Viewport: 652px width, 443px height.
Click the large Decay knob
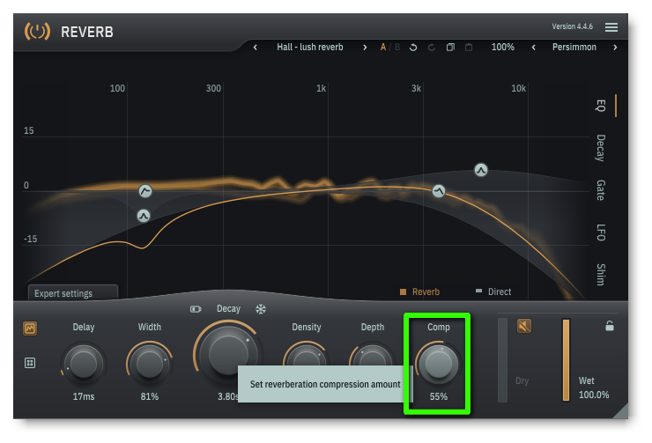(x=227, y=354)
